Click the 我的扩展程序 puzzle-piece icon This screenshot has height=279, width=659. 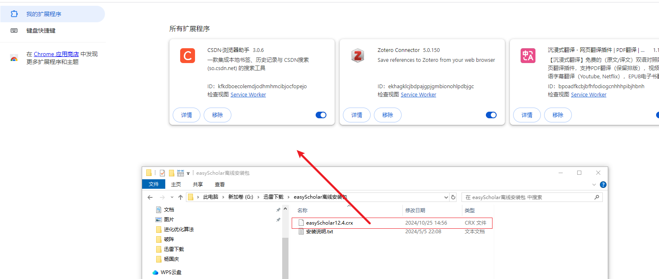tap(14, 14)
